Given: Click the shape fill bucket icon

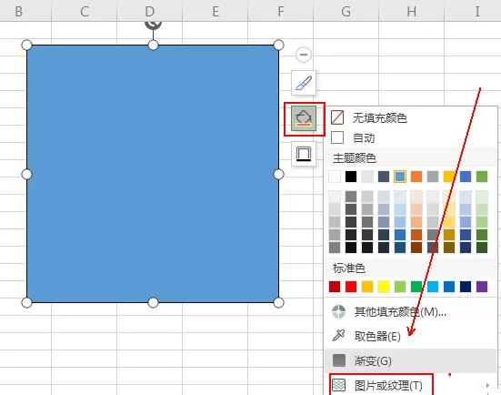Looking at the screenshot, I should (304, 118).
